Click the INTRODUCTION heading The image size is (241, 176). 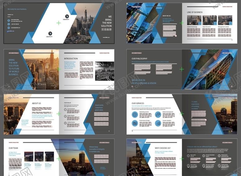[x=71, y=58]
